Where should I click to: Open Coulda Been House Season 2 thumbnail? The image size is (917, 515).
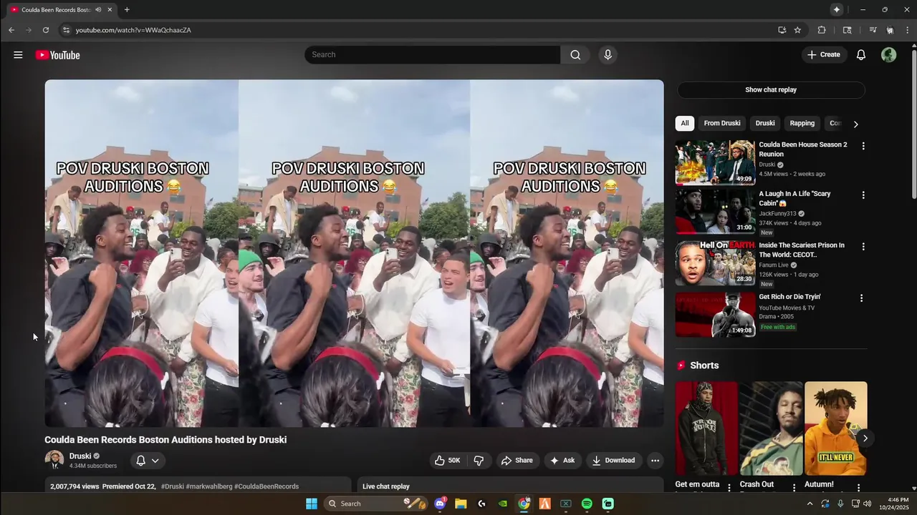[715, 162]
